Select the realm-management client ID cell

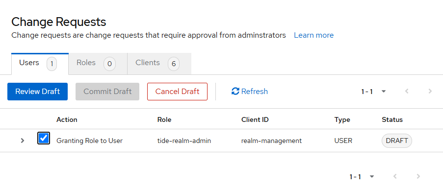pyautogui.click(x=271, y=141)
